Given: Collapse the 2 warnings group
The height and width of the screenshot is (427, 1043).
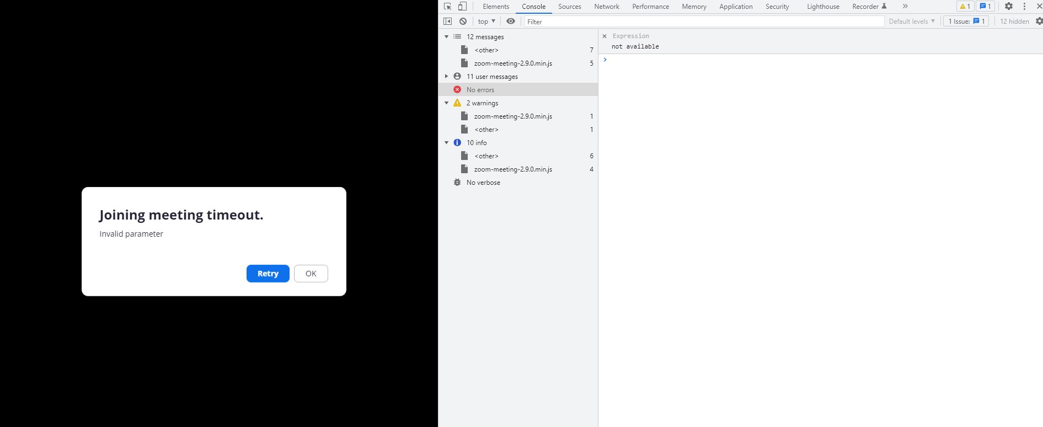Looking at the screenshot, I should (446, 103).
